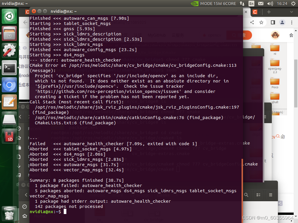The width and height of the screenshot is (298, 223).
Task: Go back in the Chrome browser
Action: tap(25, 22)
